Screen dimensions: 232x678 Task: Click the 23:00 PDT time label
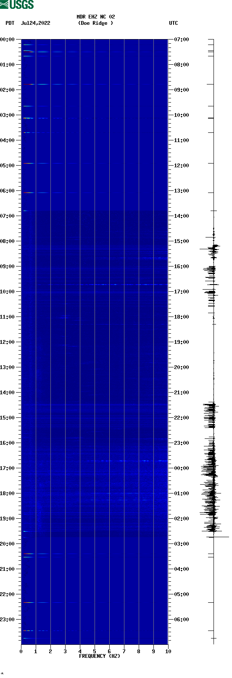[8, 620]
